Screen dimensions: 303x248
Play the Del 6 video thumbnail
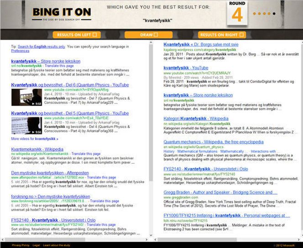click(x=26, y=97)
